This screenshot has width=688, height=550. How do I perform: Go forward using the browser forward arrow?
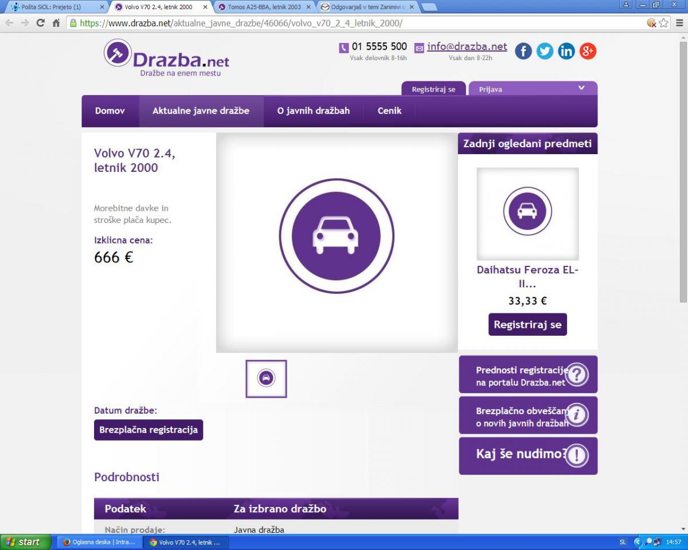25,23
